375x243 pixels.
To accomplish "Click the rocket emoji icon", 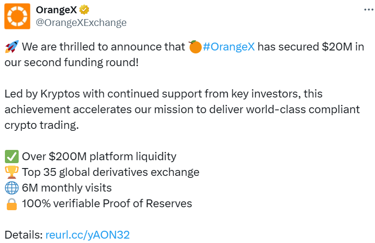I will pos(11,47).
